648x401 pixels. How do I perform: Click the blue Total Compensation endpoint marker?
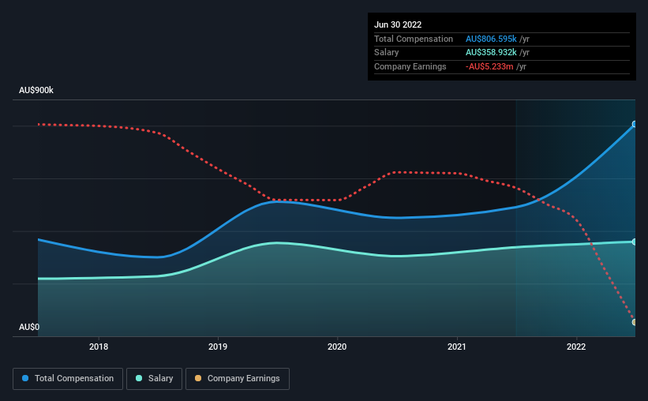point(635,124)
